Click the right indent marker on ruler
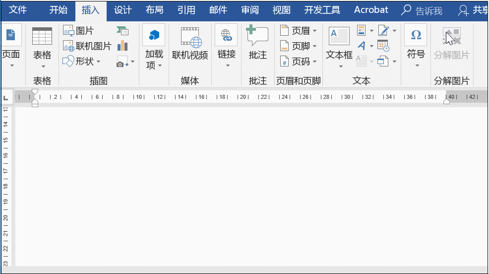The height and width of the screenshot is (274, 489). [446, 101]
